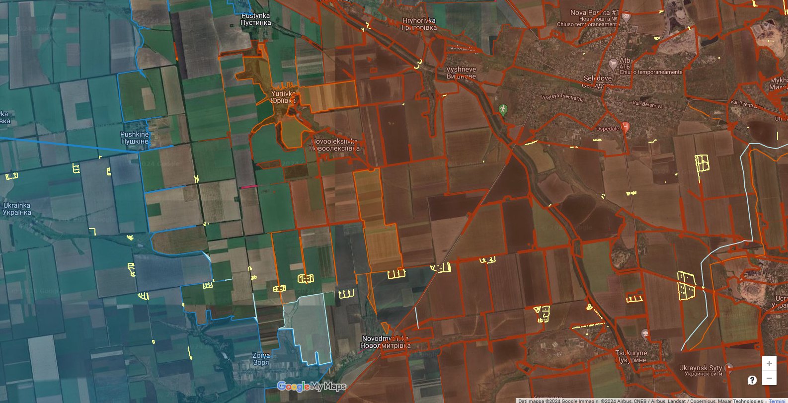Select the Ukraynsk Syty place marker
The height and width of the screenshot is (403, 788).
pyautogui.click(x=729, y=368)
